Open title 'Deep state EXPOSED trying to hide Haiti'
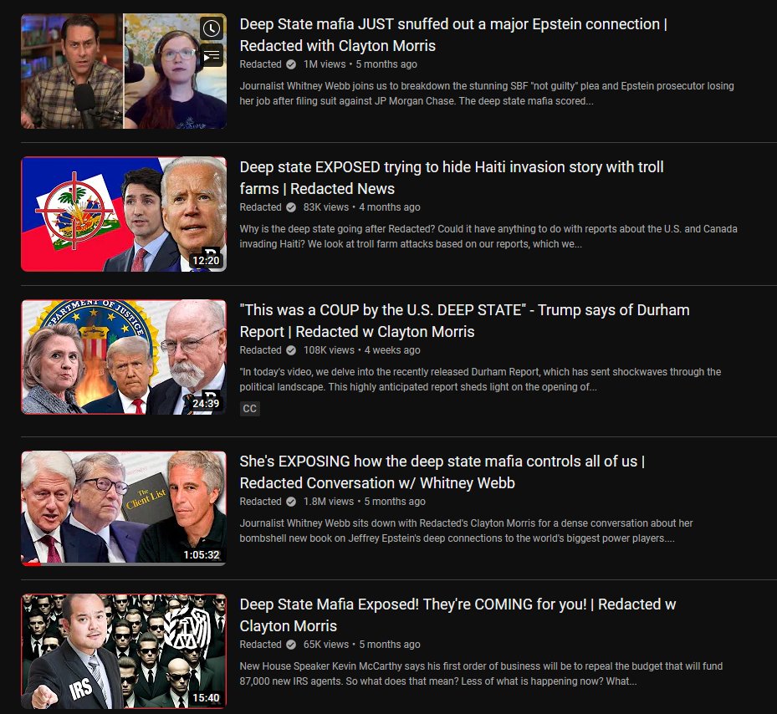777x714 pixels. coord(452,178)
